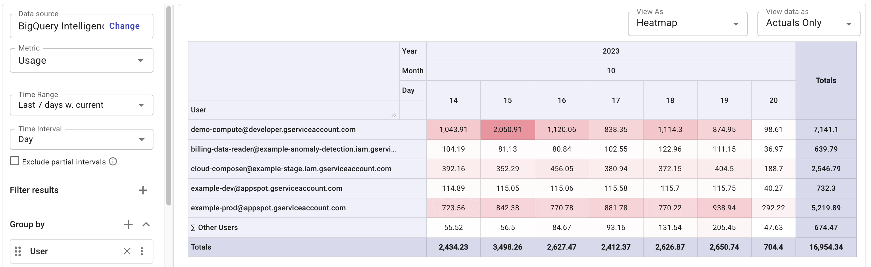This screenshot has width=871, height=267.
Task: Open the User chip three-dot menu
Action: (x=142, y=251)
